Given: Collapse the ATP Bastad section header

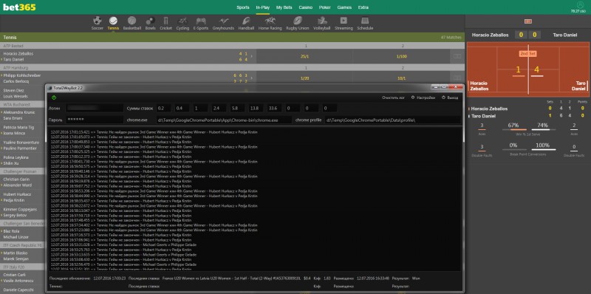Looking at the screenshot, I should (x=232, y=46).
